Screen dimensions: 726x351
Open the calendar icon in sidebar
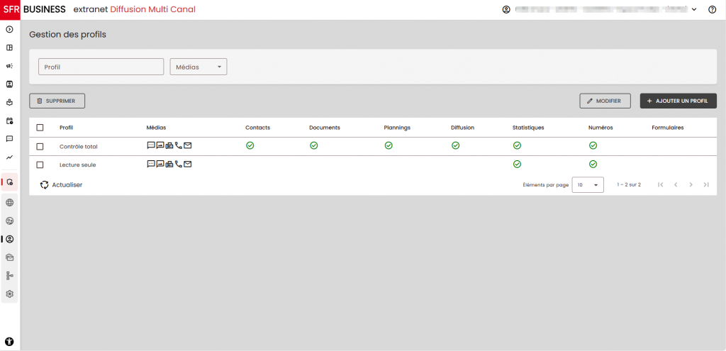[x=10, y=121]
